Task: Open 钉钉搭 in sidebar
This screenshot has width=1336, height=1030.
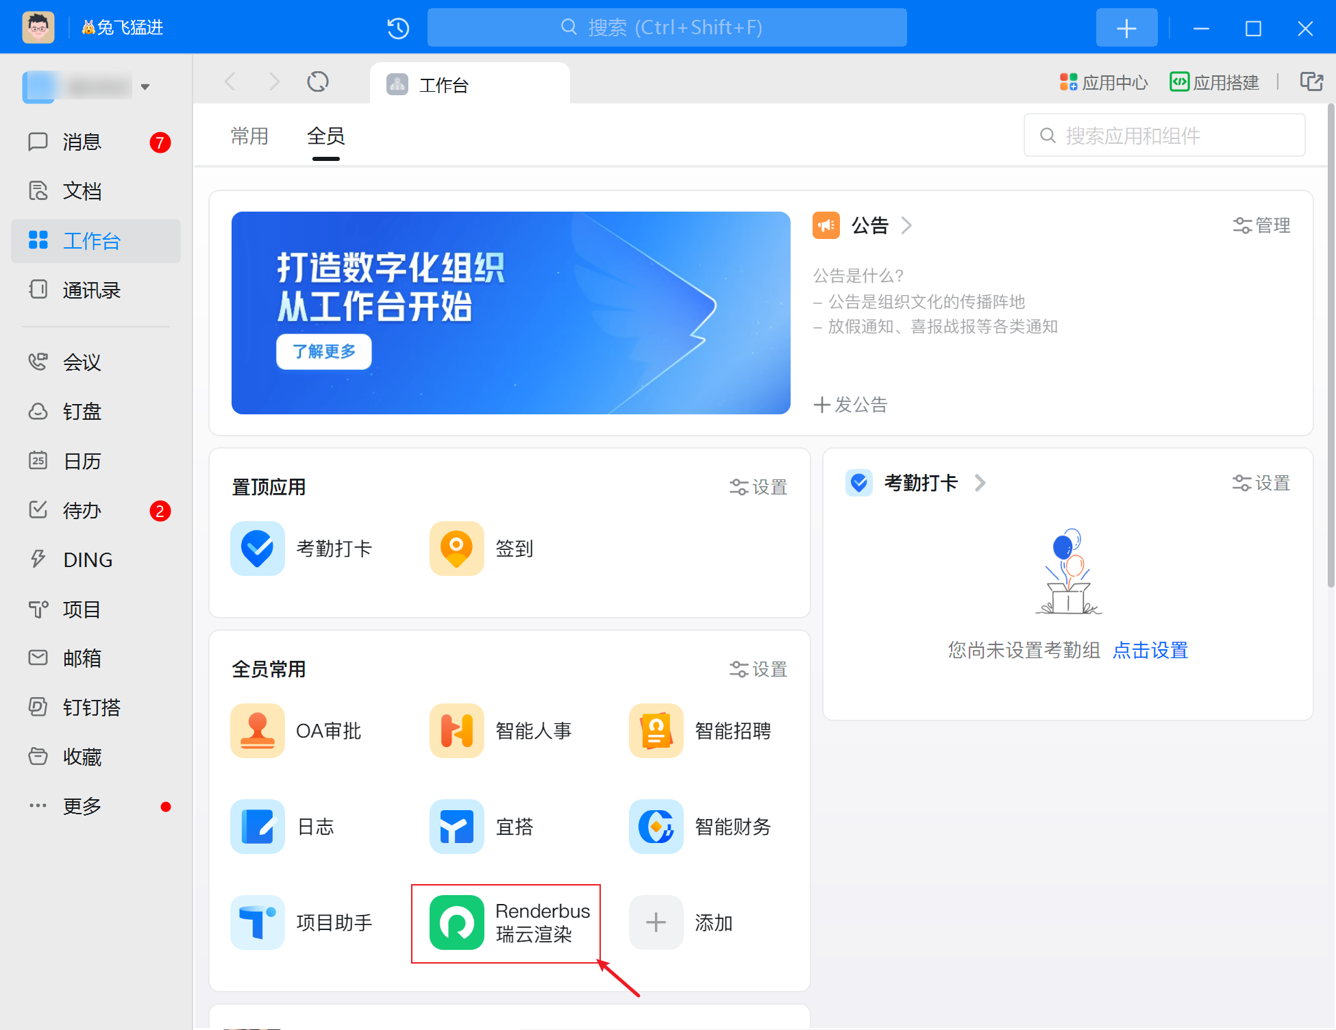Action: point(96,707)
